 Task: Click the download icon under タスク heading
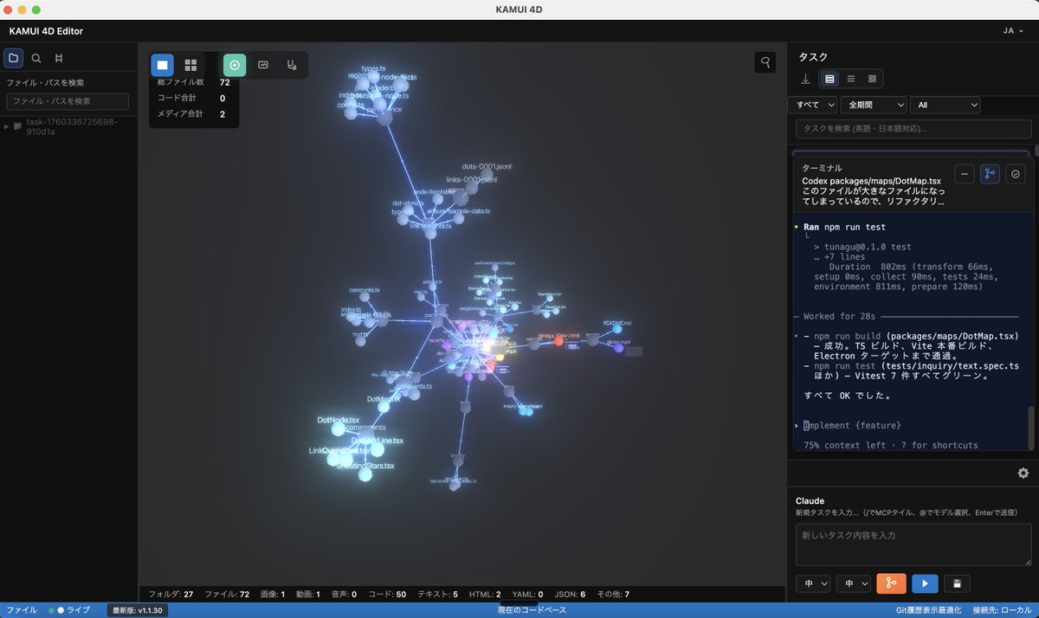(x=805, y=79)
